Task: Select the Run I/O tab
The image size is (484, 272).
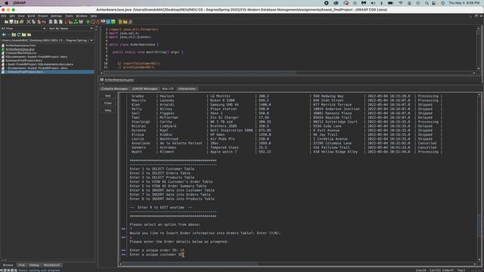Action: 168,89
